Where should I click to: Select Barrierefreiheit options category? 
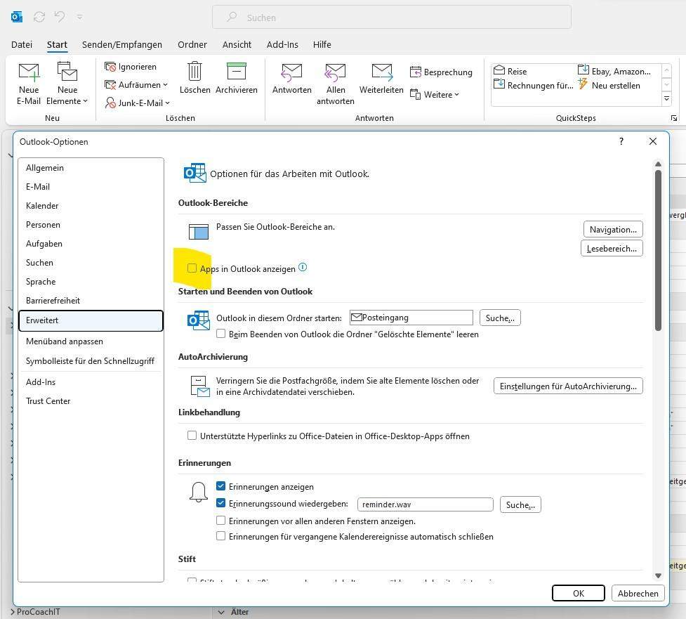point(91,301)
